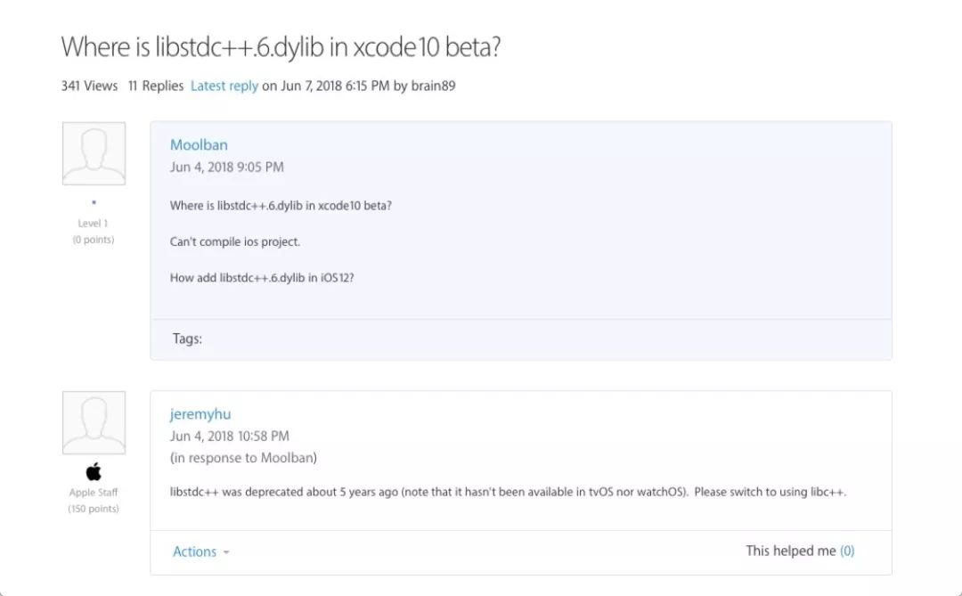Click the '341 Views' counter
The width and height of the screenshot is (962, 596).
pyautogui.click(x=90, y=86)
